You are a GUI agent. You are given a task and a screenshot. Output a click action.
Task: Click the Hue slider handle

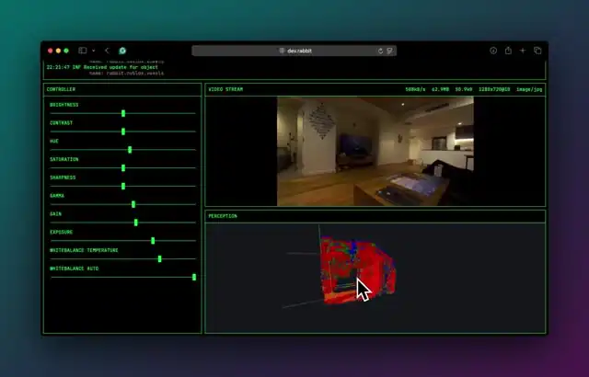(130, 149)
